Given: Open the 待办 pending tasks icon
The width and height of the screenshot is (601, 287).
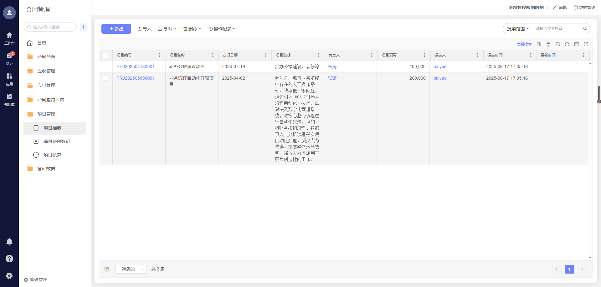Looking at the screenshot, I should (9, 58).
